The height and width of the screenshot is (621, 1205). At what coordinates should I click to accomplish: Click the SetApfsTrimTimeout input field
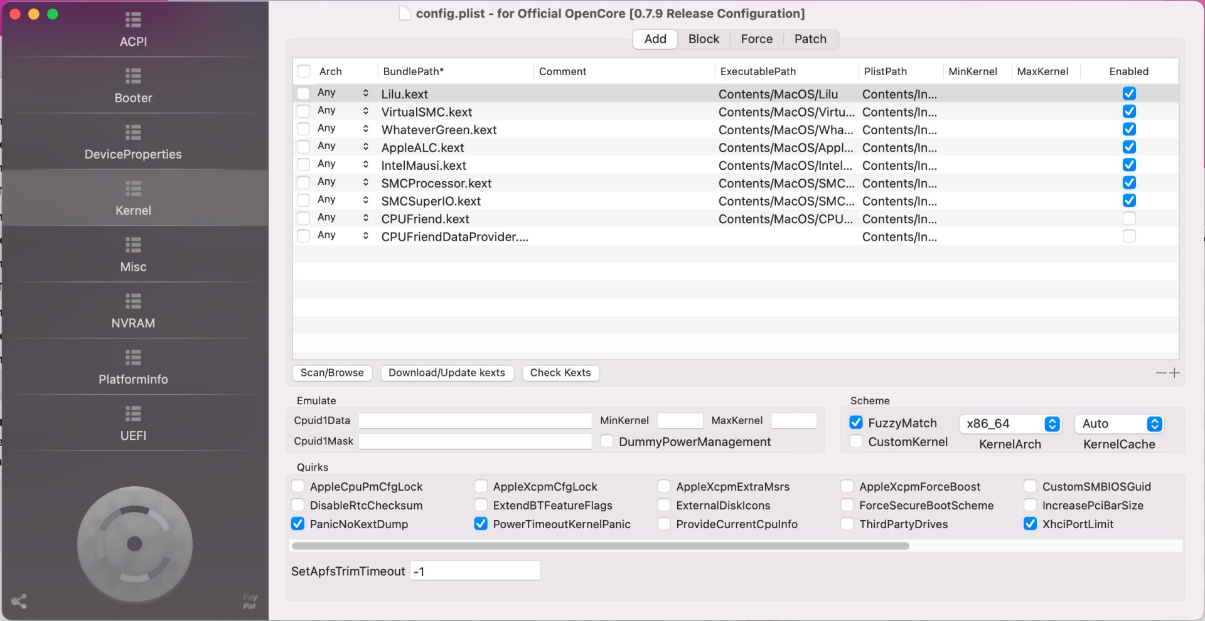[475, 571]
